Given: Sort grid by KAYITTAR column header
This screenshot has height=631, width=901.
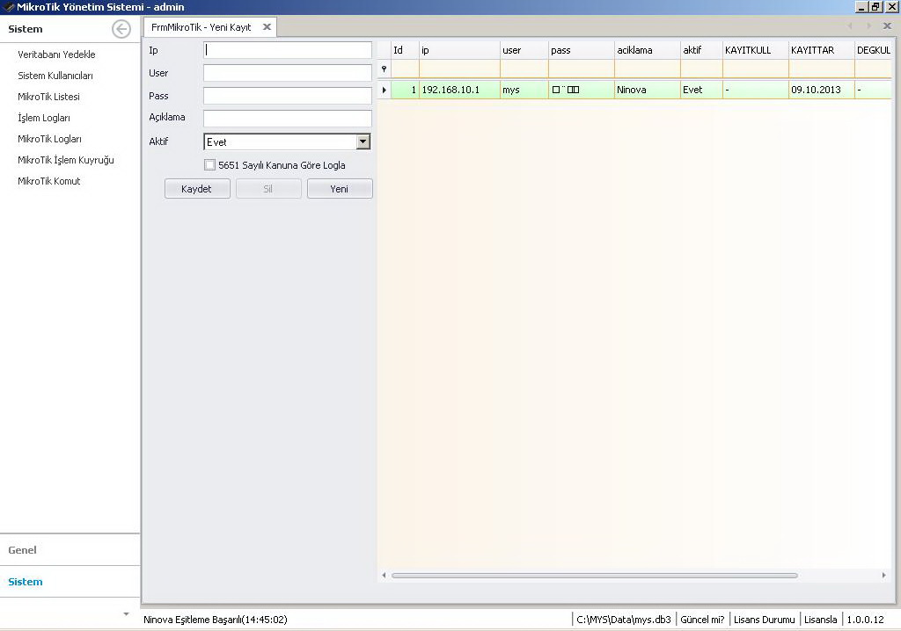Looking at the screenshot, I should pos(822,50).
